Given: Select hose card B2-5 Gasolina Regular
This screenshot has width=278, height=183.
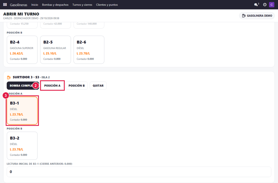Looking at the screenshot, I should tap(55, 50).
